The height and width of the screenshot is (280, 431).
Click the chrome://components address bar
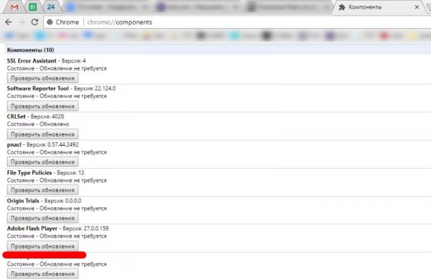coord(236,22)
